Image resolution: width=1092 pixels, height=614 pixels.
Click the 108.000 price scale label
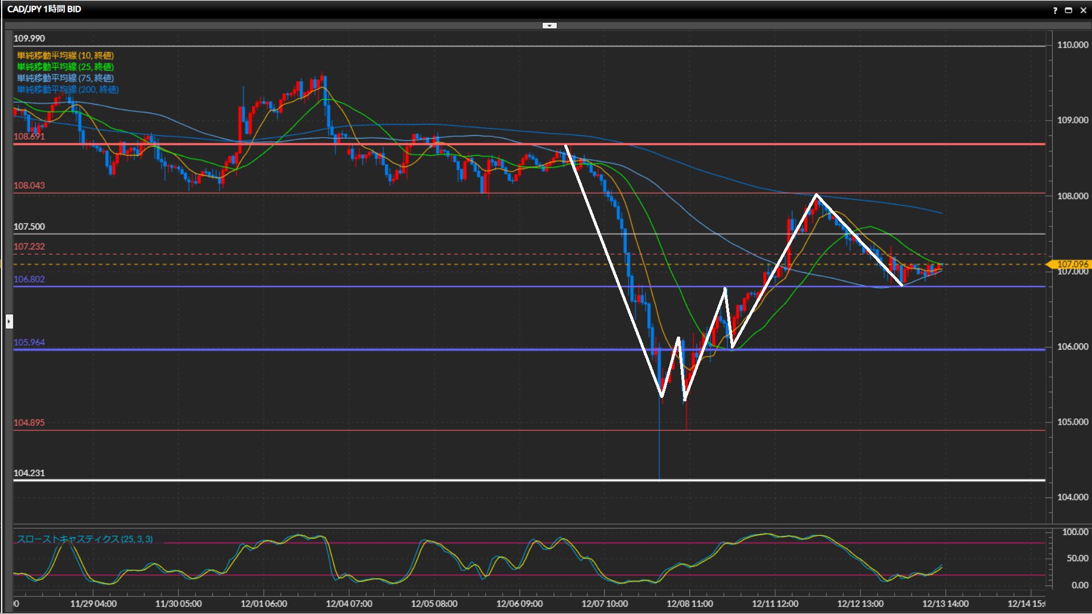pos(1072,196)
